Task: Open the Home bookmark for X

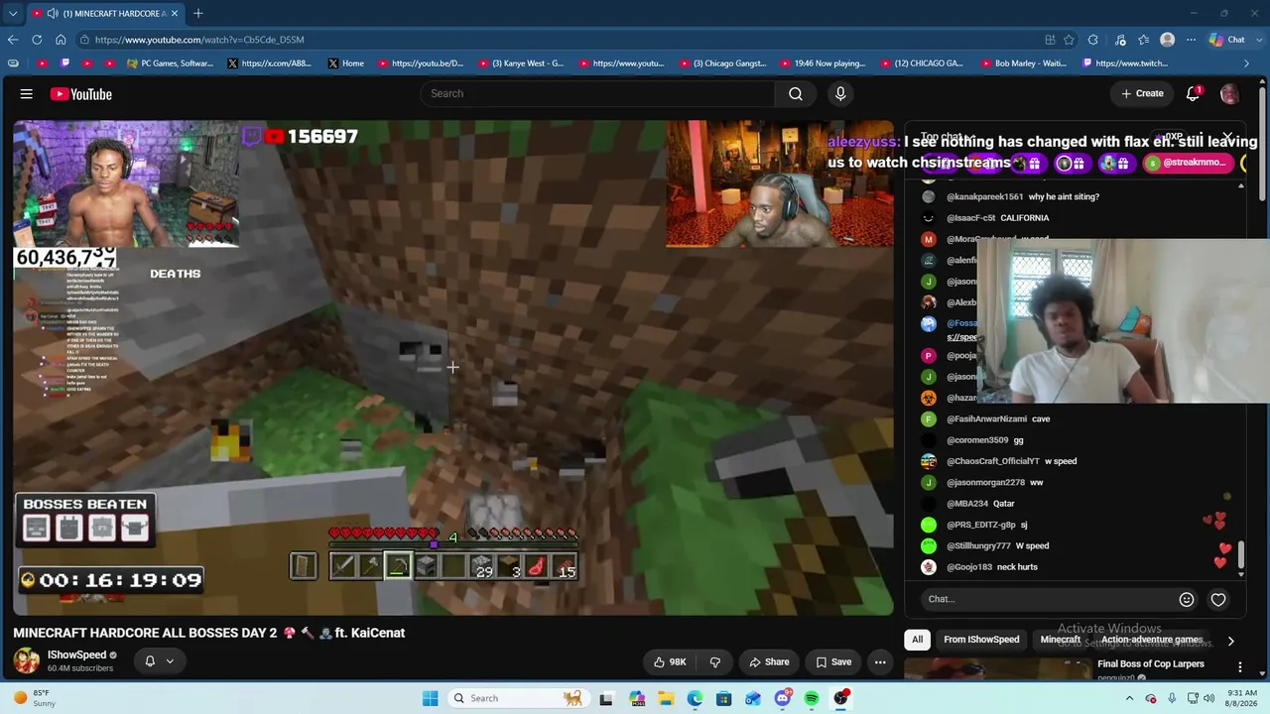Action: point(346,63)
